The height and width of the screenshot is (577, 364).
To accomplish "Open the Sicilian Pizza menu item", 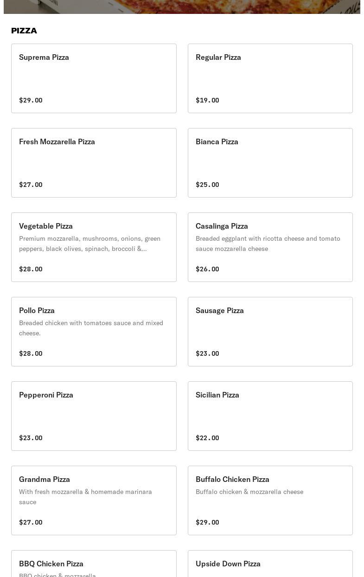I will point(270,416).
